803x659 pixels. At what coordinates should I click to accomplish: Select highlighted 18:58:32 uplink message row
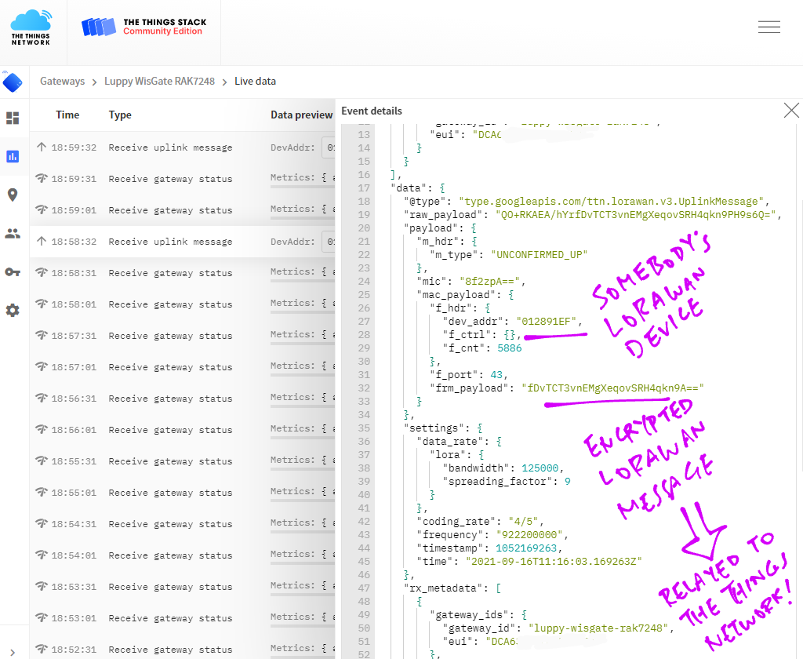click(x=170, y=242)
